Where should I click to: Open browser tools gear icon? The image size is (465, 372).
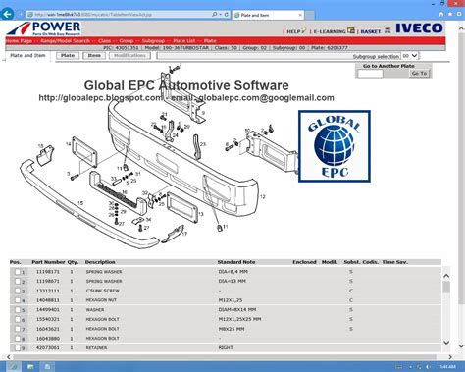coord(459,14)
